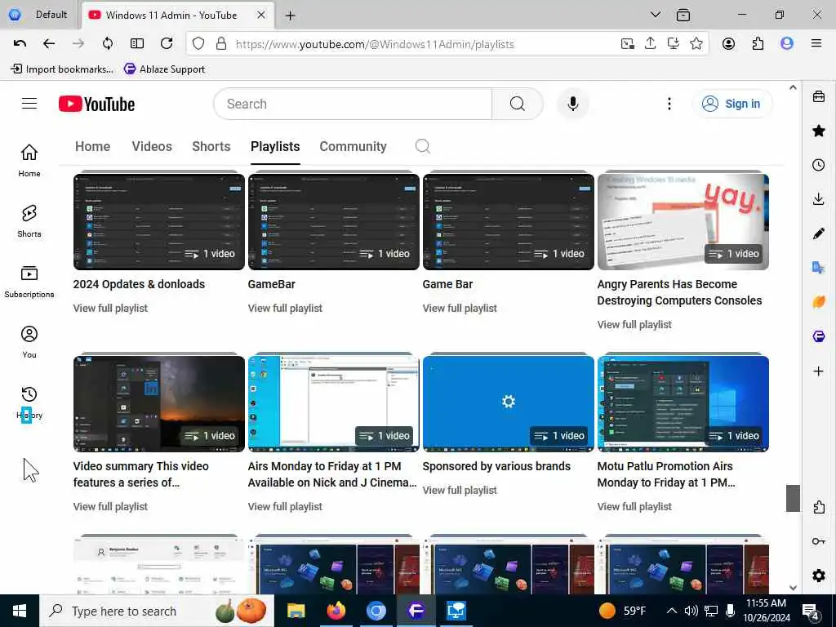Open Shorts in YouTube sidebar
The width and height of the screenshot is (836, 627).
(29, 220)
